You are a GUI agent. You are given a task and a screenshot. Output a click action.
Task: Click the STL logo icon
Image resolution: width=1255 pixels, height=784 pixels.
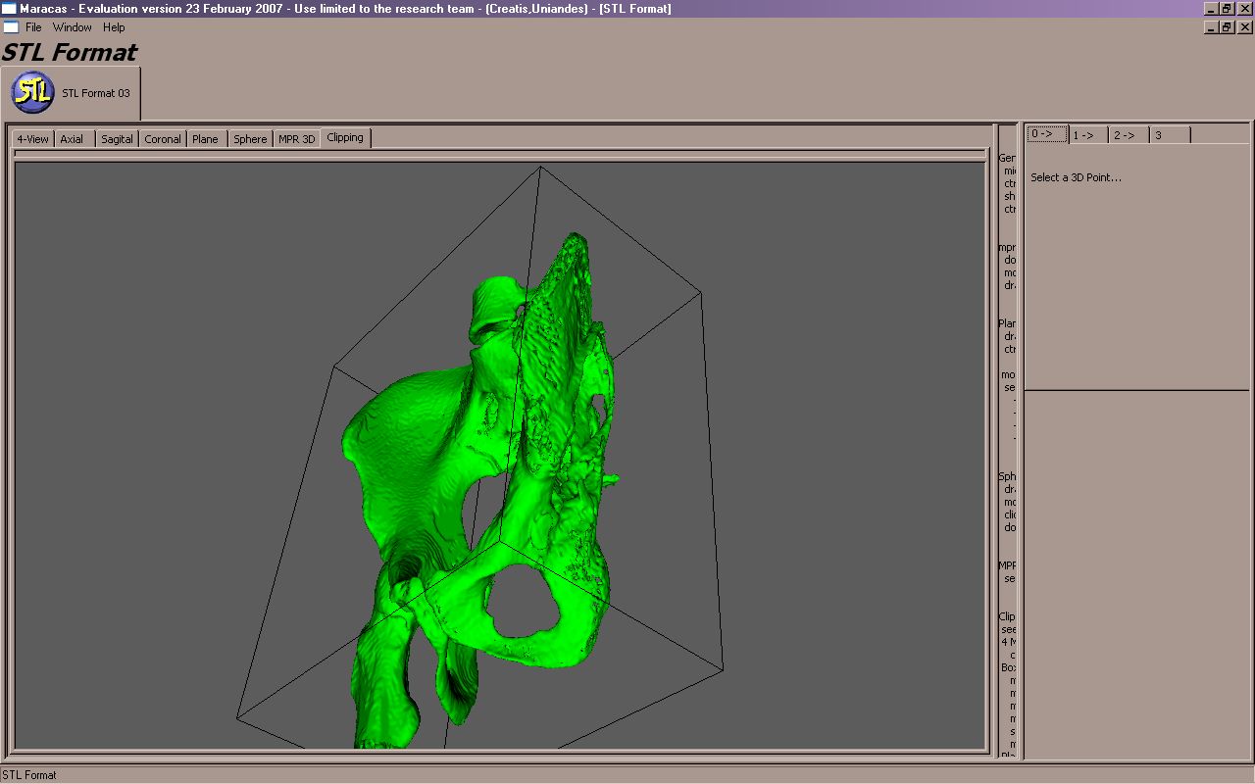32,93
